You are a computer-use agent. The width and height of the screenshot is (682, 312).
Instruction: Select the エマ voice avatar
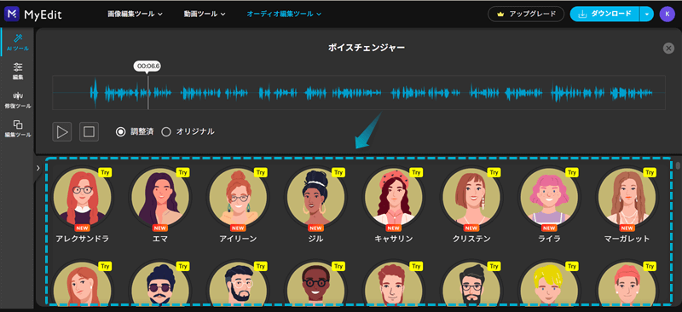click(x=160, y=196)
